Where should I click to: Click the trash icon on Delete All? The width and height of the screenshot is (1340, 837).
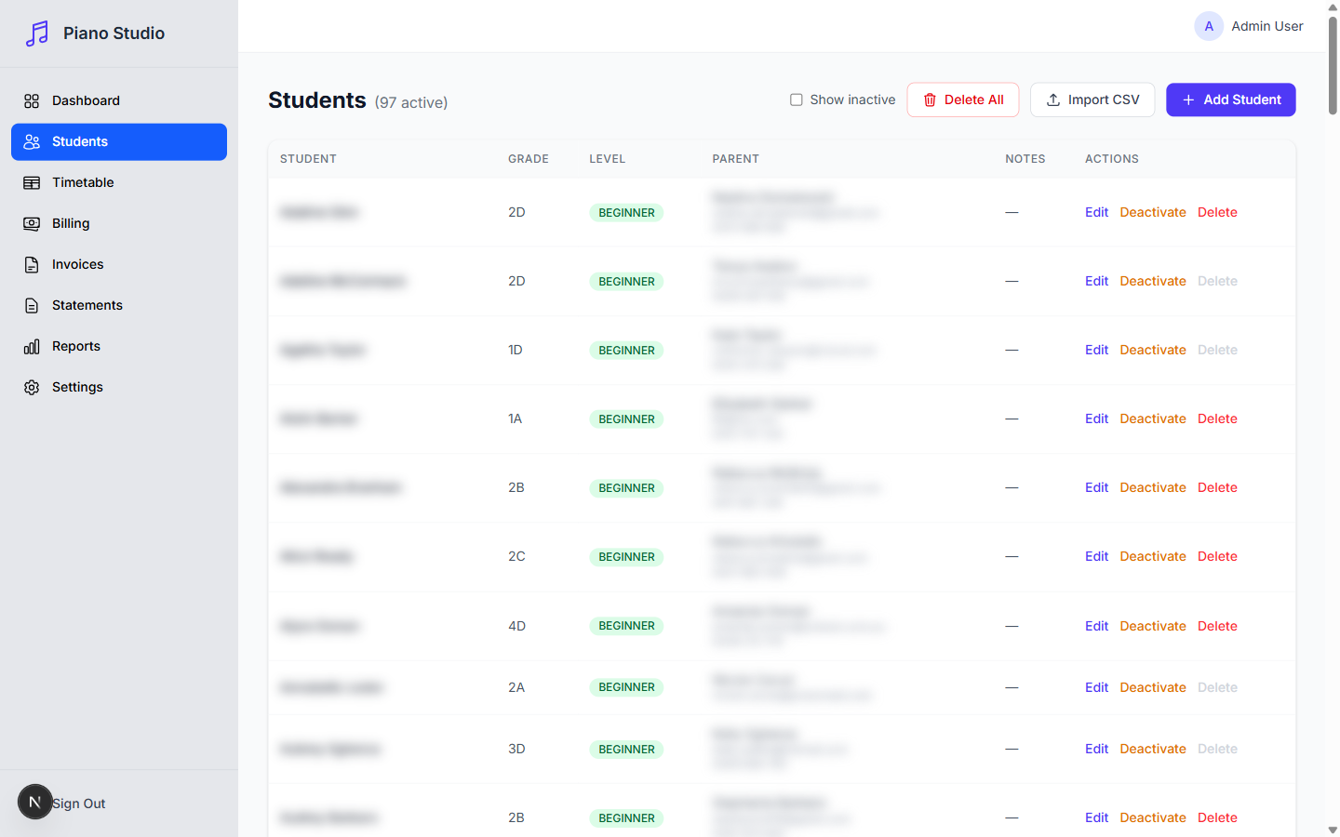pos(930,100)
